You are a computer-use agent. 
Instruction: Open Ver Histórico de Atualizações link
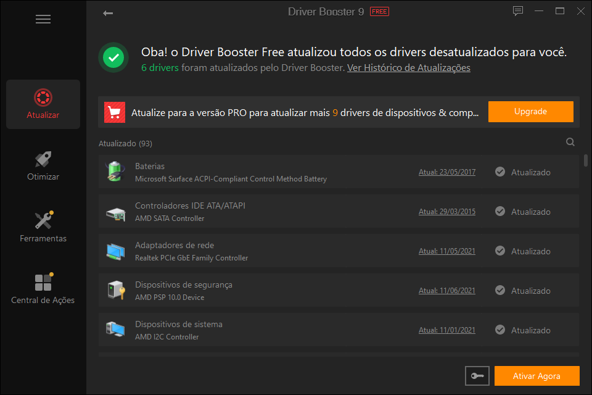[408, 68]
